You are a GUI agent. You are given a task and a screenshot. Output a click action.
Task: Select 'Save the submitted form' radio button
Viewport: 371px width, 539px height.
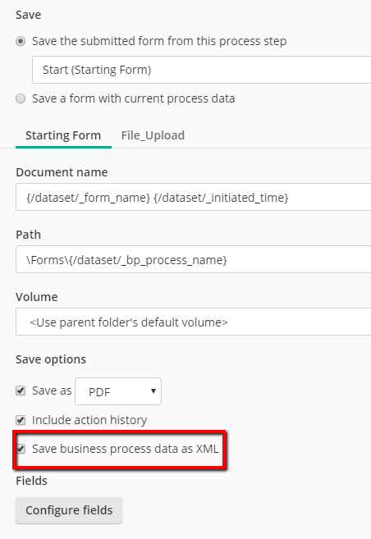coord(21,41)
